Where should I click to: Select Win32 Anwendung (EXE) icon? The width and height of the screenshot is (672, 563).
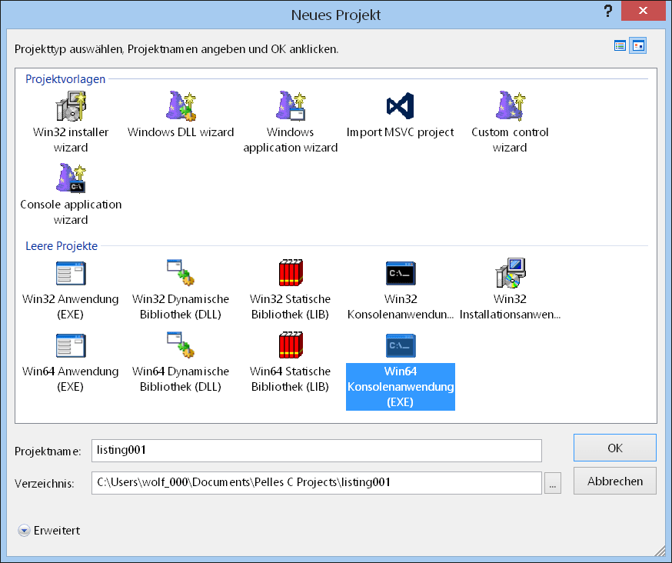tap(72, 273)
